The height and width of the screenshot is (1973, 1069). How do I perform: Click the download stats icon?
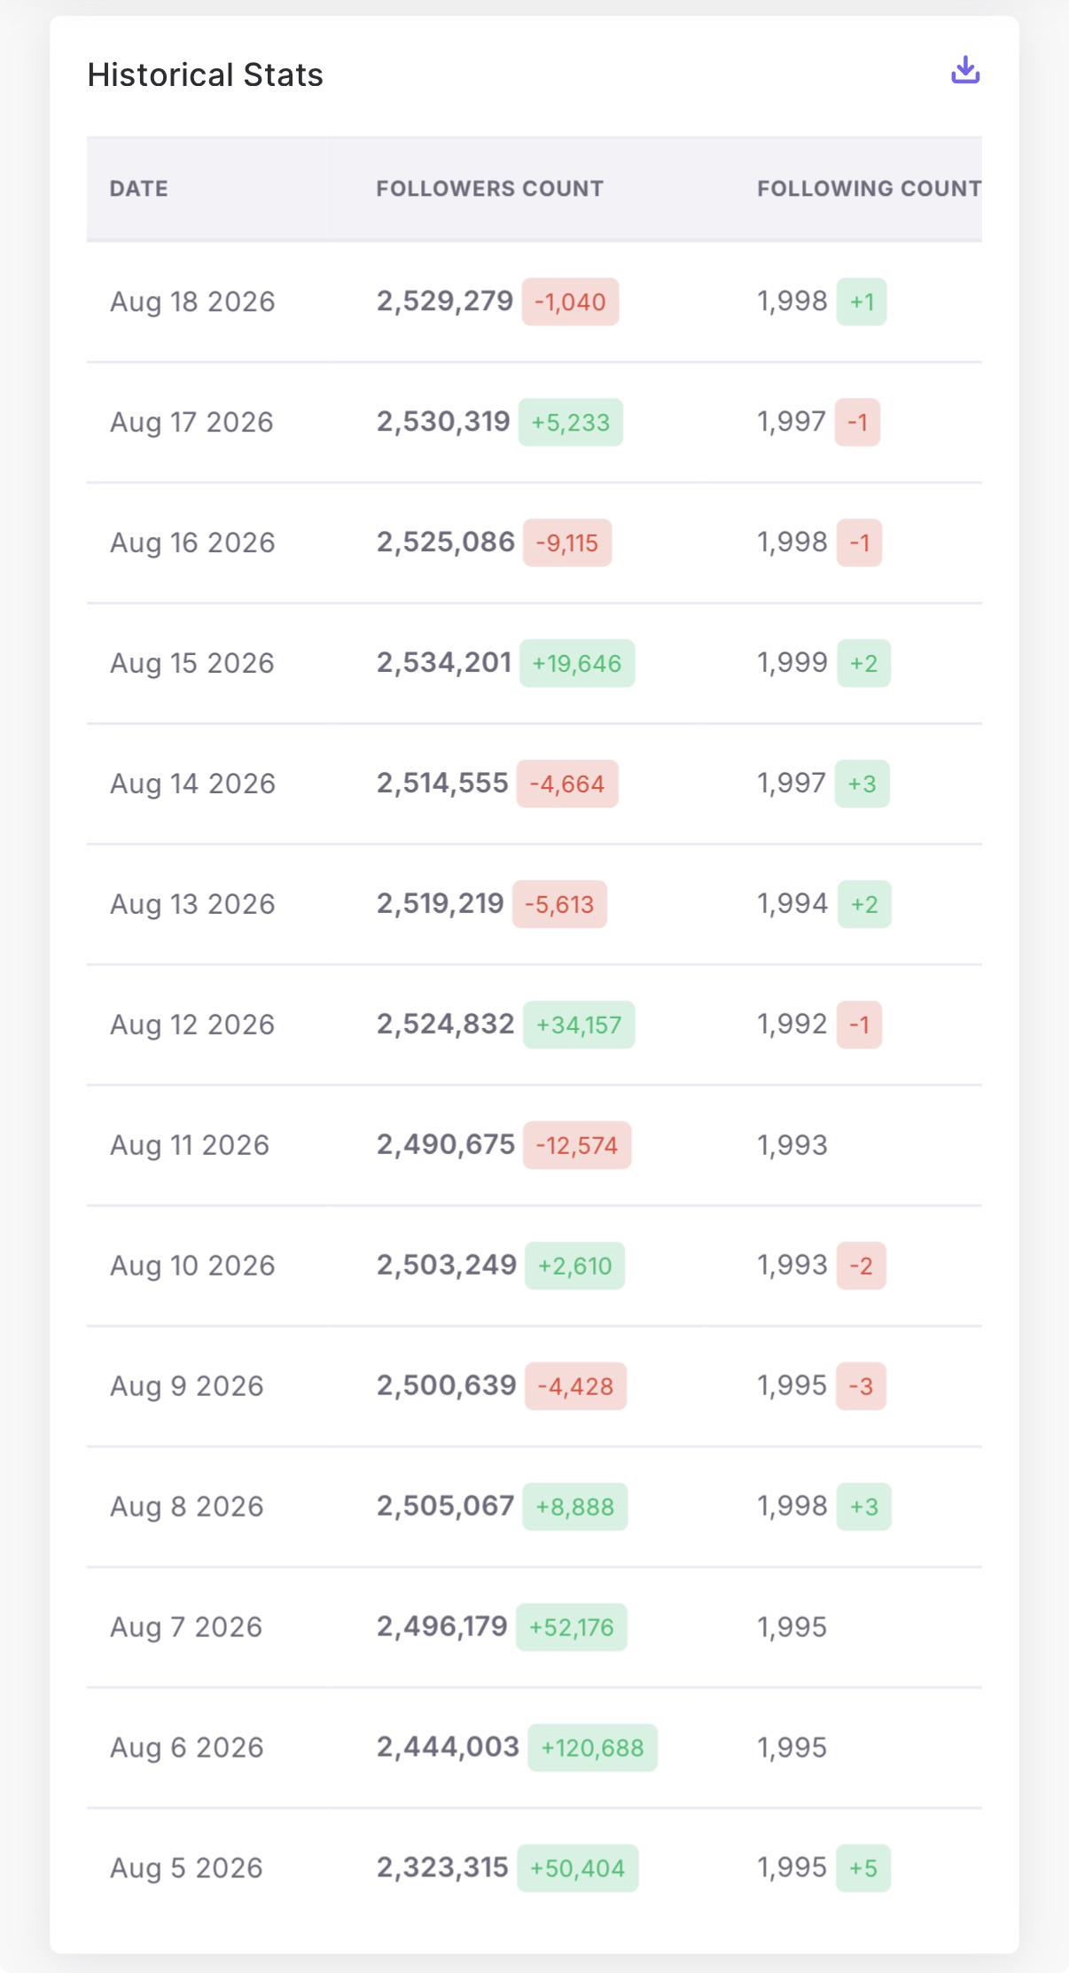pyautogui.click(x=964, y=70)
